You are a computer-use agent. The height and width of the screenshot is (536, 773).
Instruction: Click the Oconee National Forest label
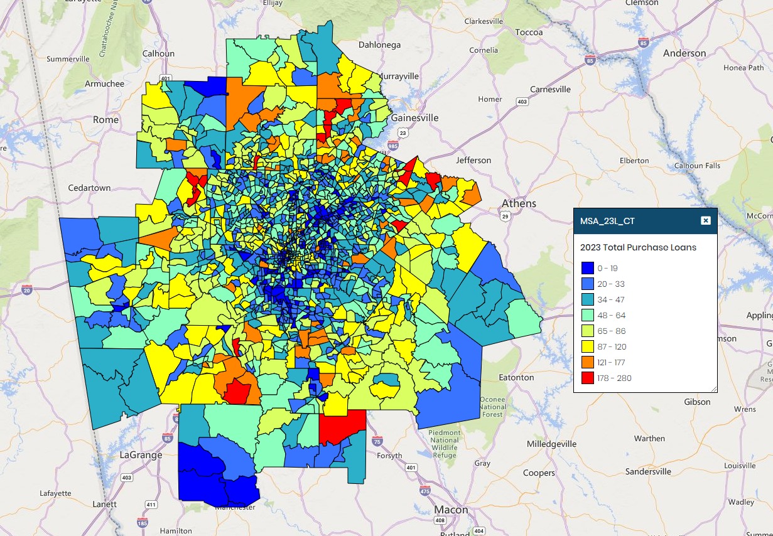coord(493,407)
